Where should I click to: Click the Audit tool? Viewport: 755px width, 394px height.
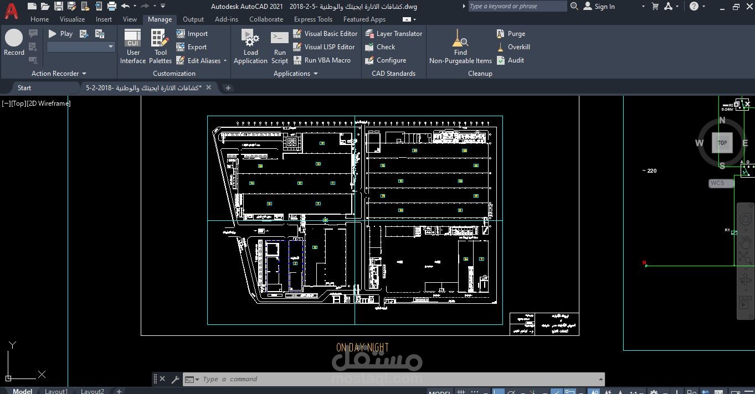coord(510,60)
